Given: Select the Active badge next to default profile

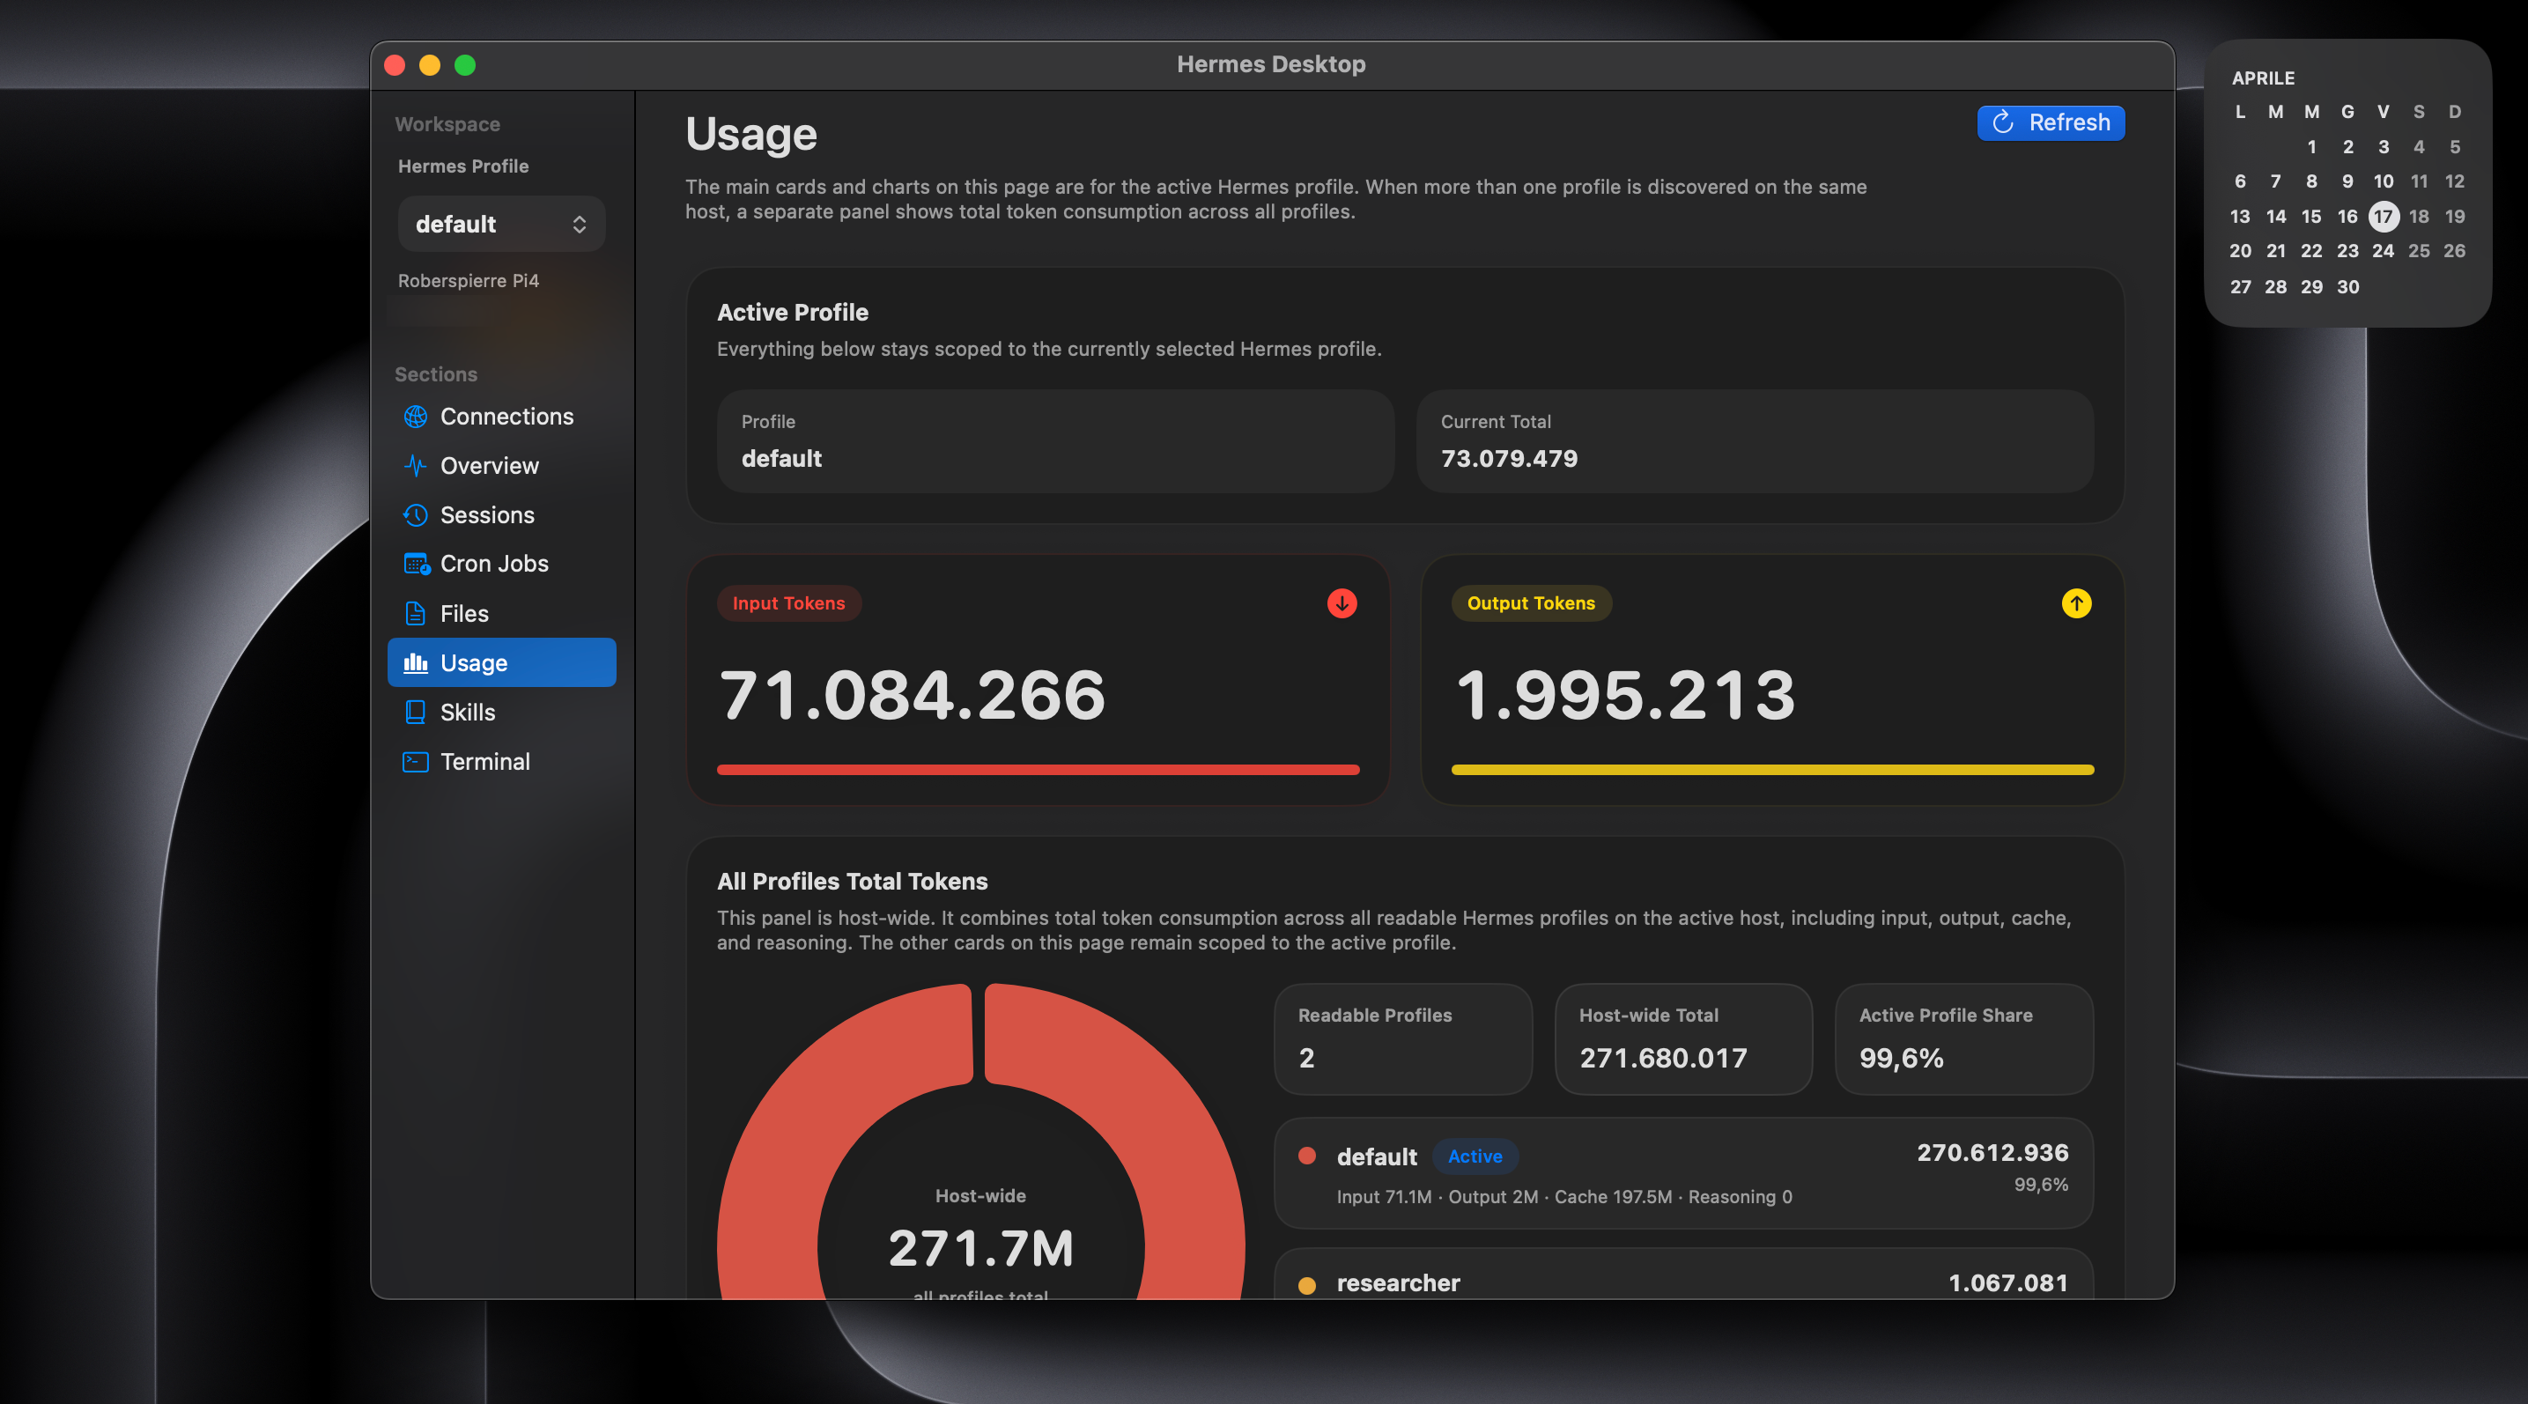Looking at the screenshot, I should click(1475, 1156).
